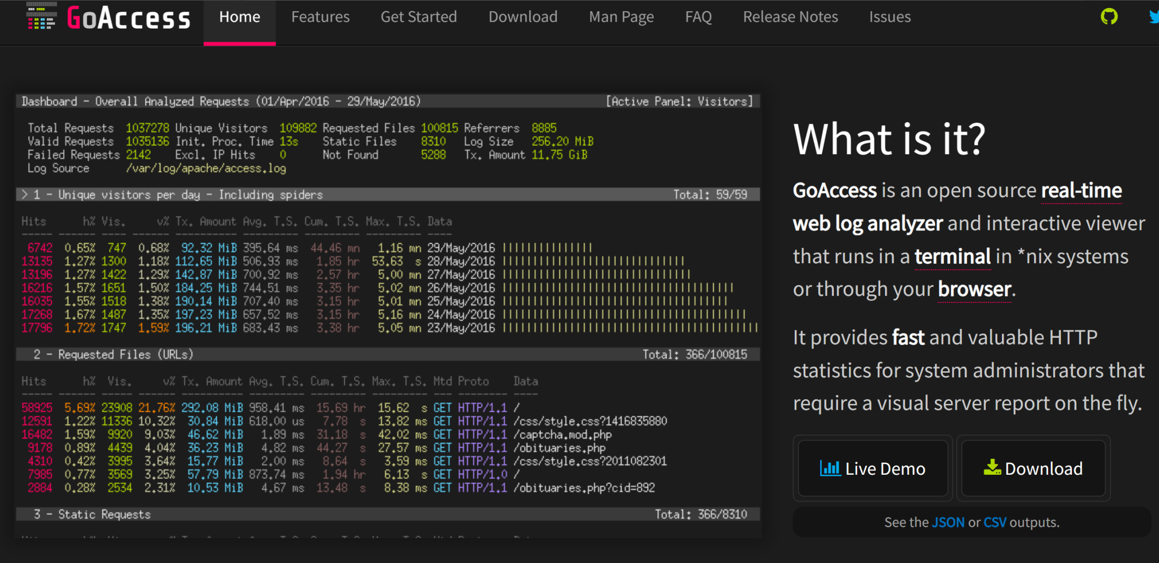Click the '/var/log/apache/access.log' path
Viewport: 1159px width, 563px height.
pos(206,168)
